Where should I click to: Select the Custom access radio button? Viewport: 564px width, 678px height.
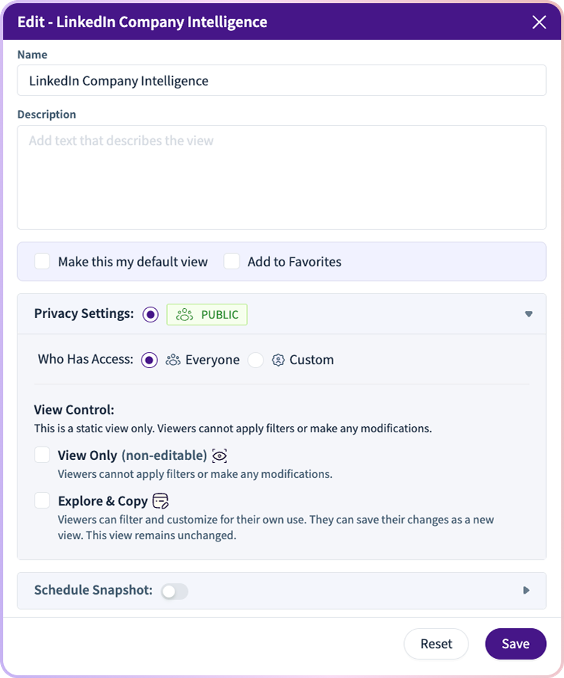point(256,360)
